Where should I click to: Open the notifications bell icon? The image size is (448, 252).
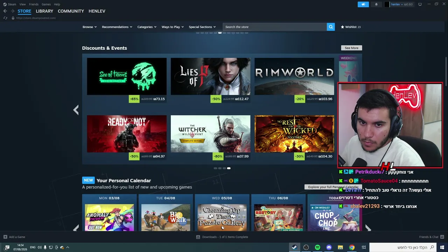point(376,4)
